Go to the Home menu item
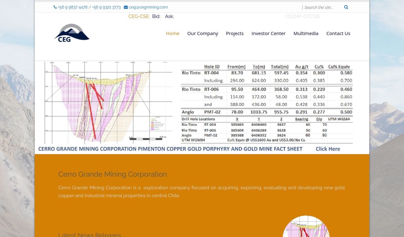This screenshot has width=404, height=237. (173, 33)
